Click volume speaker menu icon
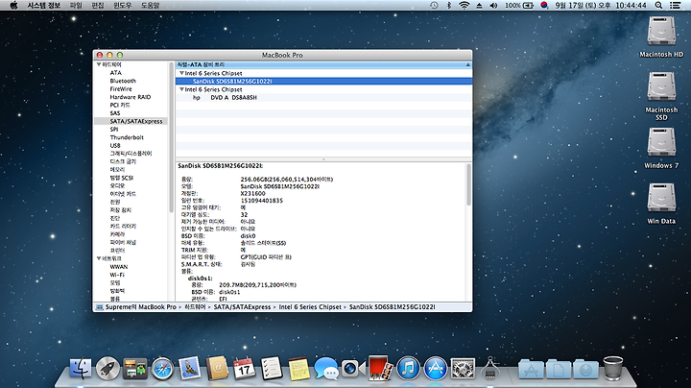 pos(493,6)
